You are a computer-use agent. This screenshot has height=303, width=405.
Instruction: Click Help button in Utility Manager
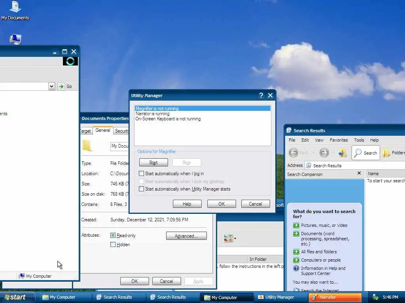[x=187, y=204]
